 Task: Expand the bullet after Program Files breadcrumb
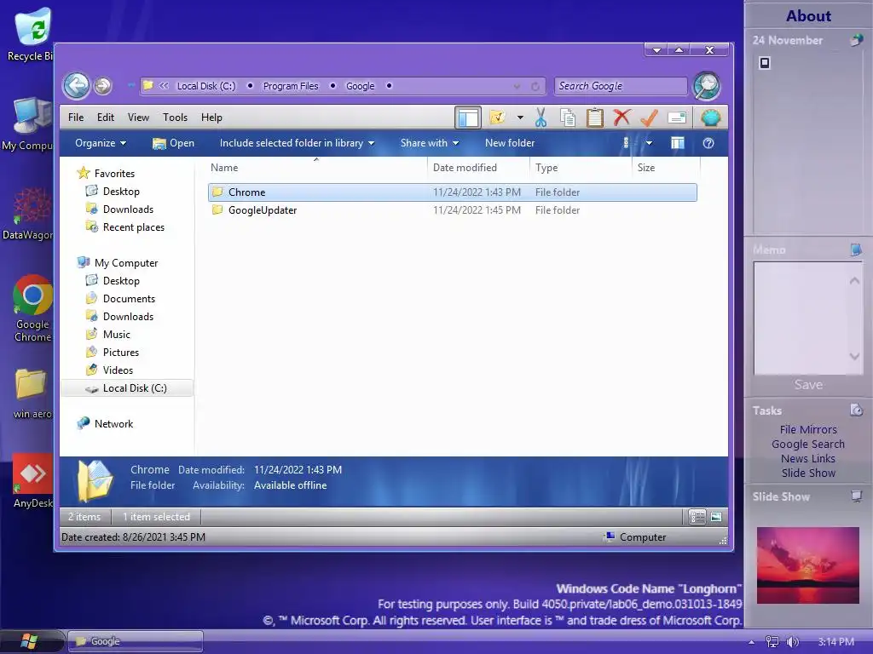[x=333, y=86]
